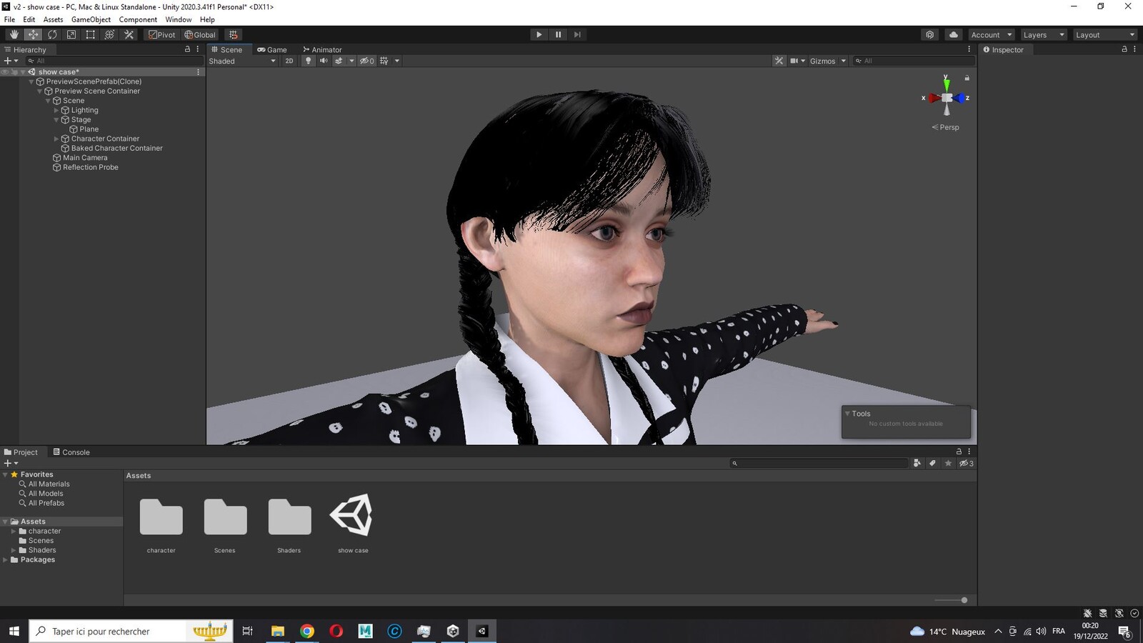
Task: Open the Layers dropdown
Action: point(1044,34)
